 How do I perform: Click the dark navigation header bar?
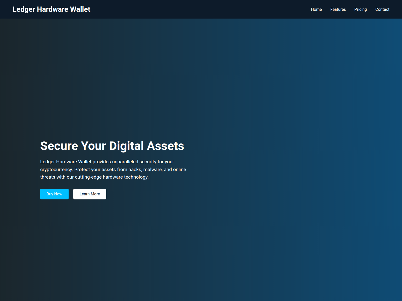(x=201, y=9)
